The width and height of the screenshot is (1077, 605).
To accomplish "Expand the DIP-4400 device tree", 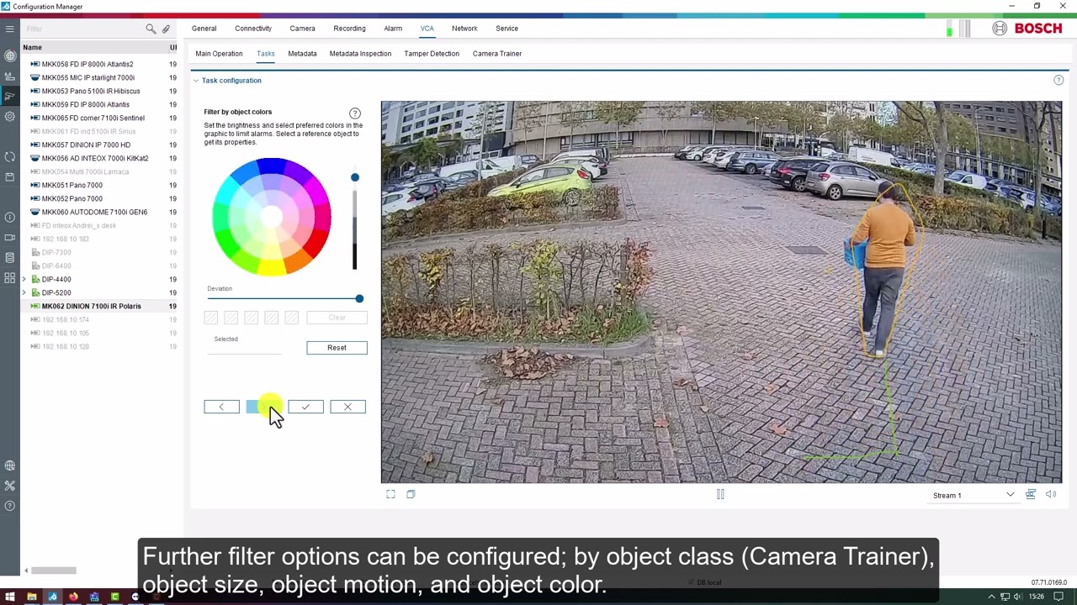I will [x=24, y=279].
